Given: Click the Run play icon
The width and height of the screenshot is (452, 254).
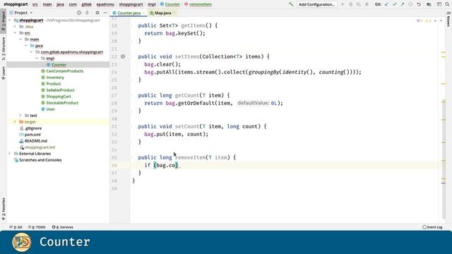Looking at the screenshot, I should click(343, 4).
